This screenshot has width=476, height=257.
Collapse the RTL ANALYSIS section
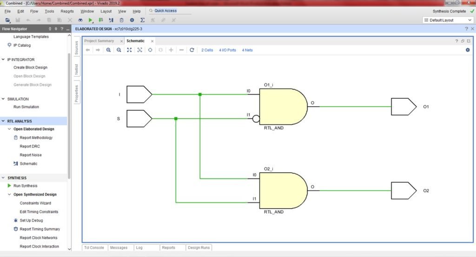pyautogui.click(x=3, y=121)
